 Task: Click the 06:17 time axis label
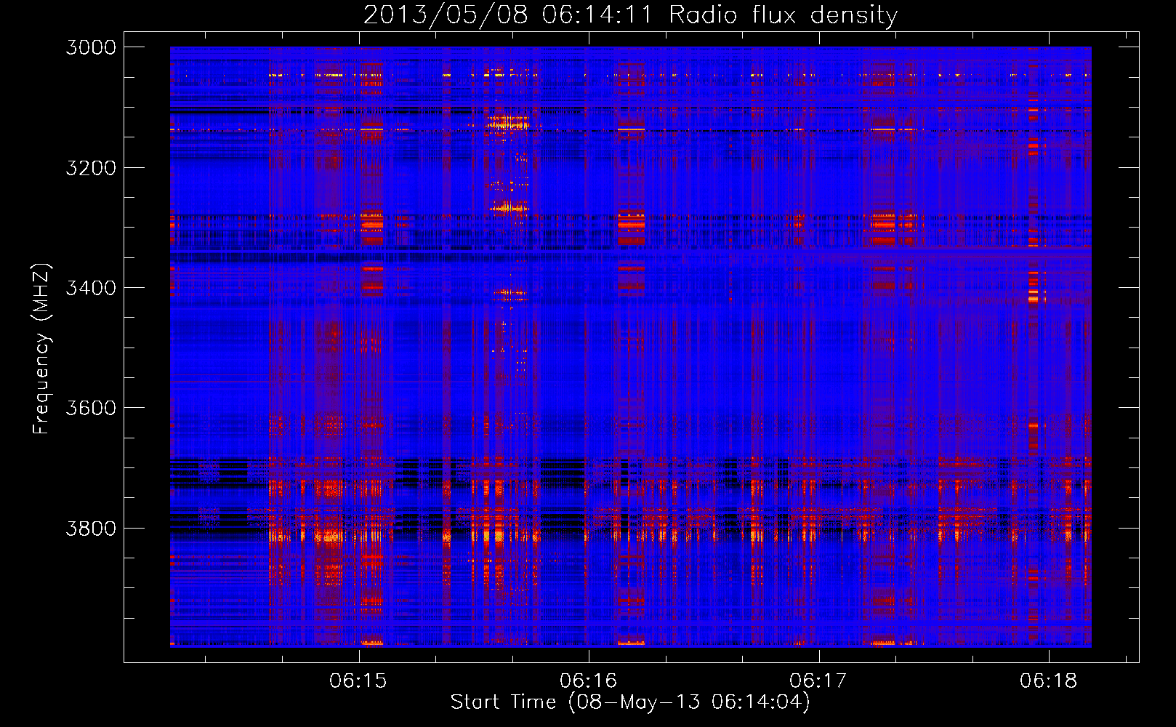[x=818, y=680]
